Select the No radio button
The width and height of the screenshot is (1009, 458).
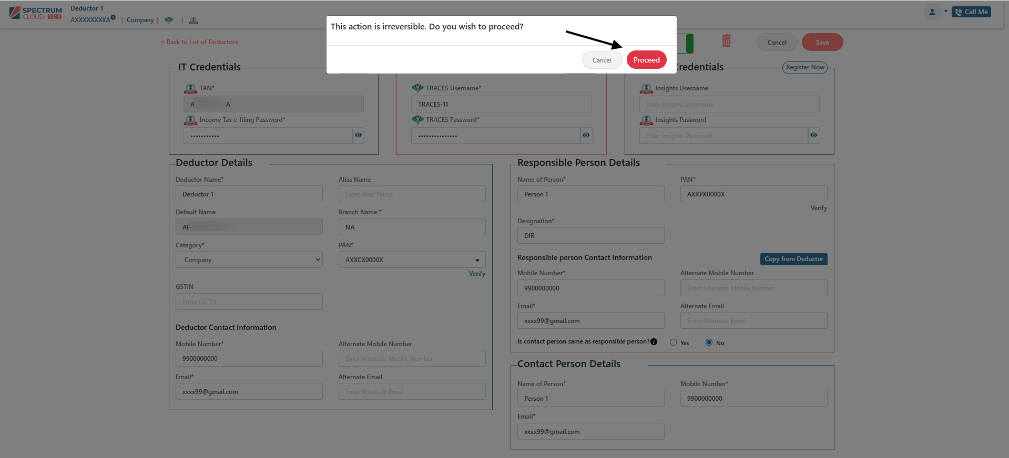click(x=709, y=342)
